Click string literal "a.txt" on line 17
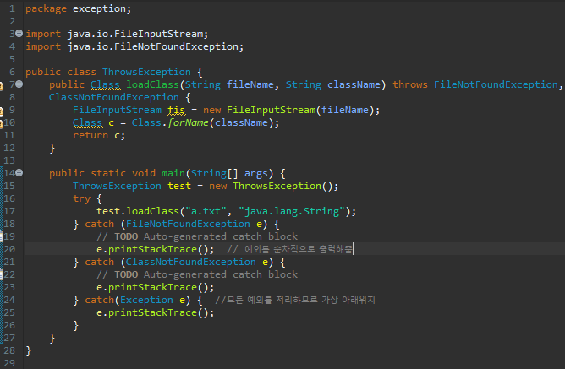This screenshot has height=369, width=565. [x=206, y=211]
